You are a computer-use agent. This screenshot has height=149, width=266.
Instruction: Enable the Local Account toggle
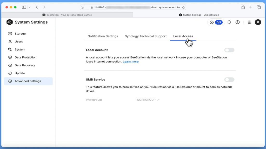click(x=229, y=50)
